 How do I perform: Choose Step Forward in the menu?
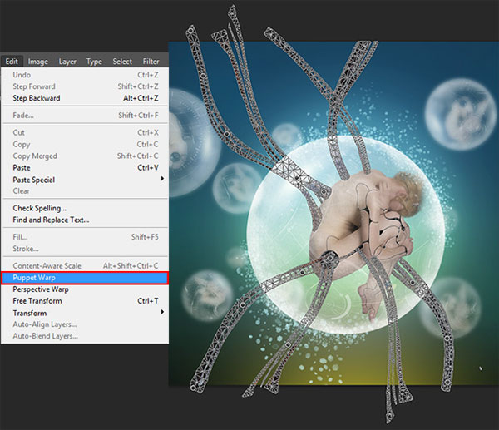click(85, 86)
